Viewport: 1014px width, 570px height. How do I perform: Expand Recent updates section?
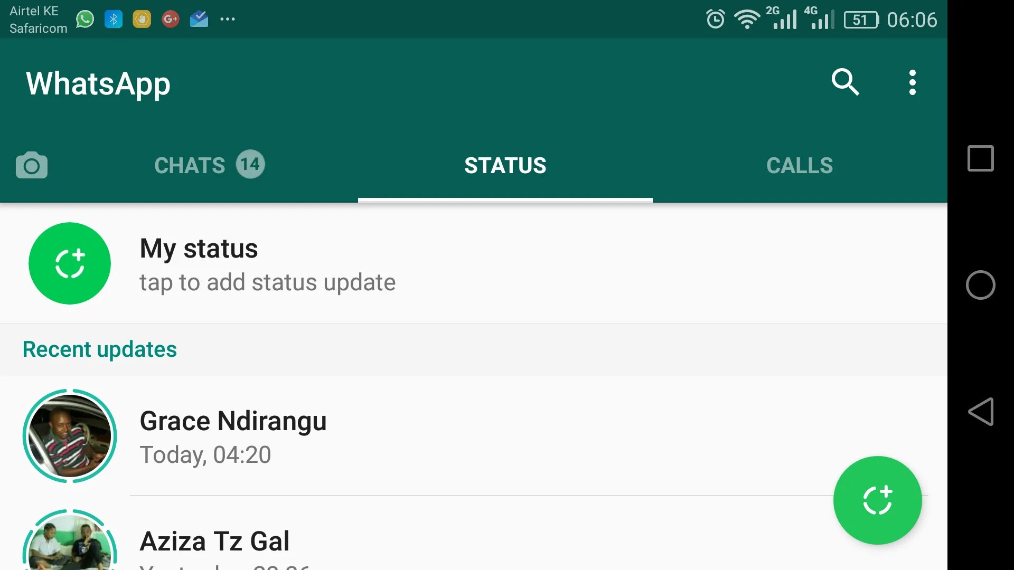coord(100,349)
